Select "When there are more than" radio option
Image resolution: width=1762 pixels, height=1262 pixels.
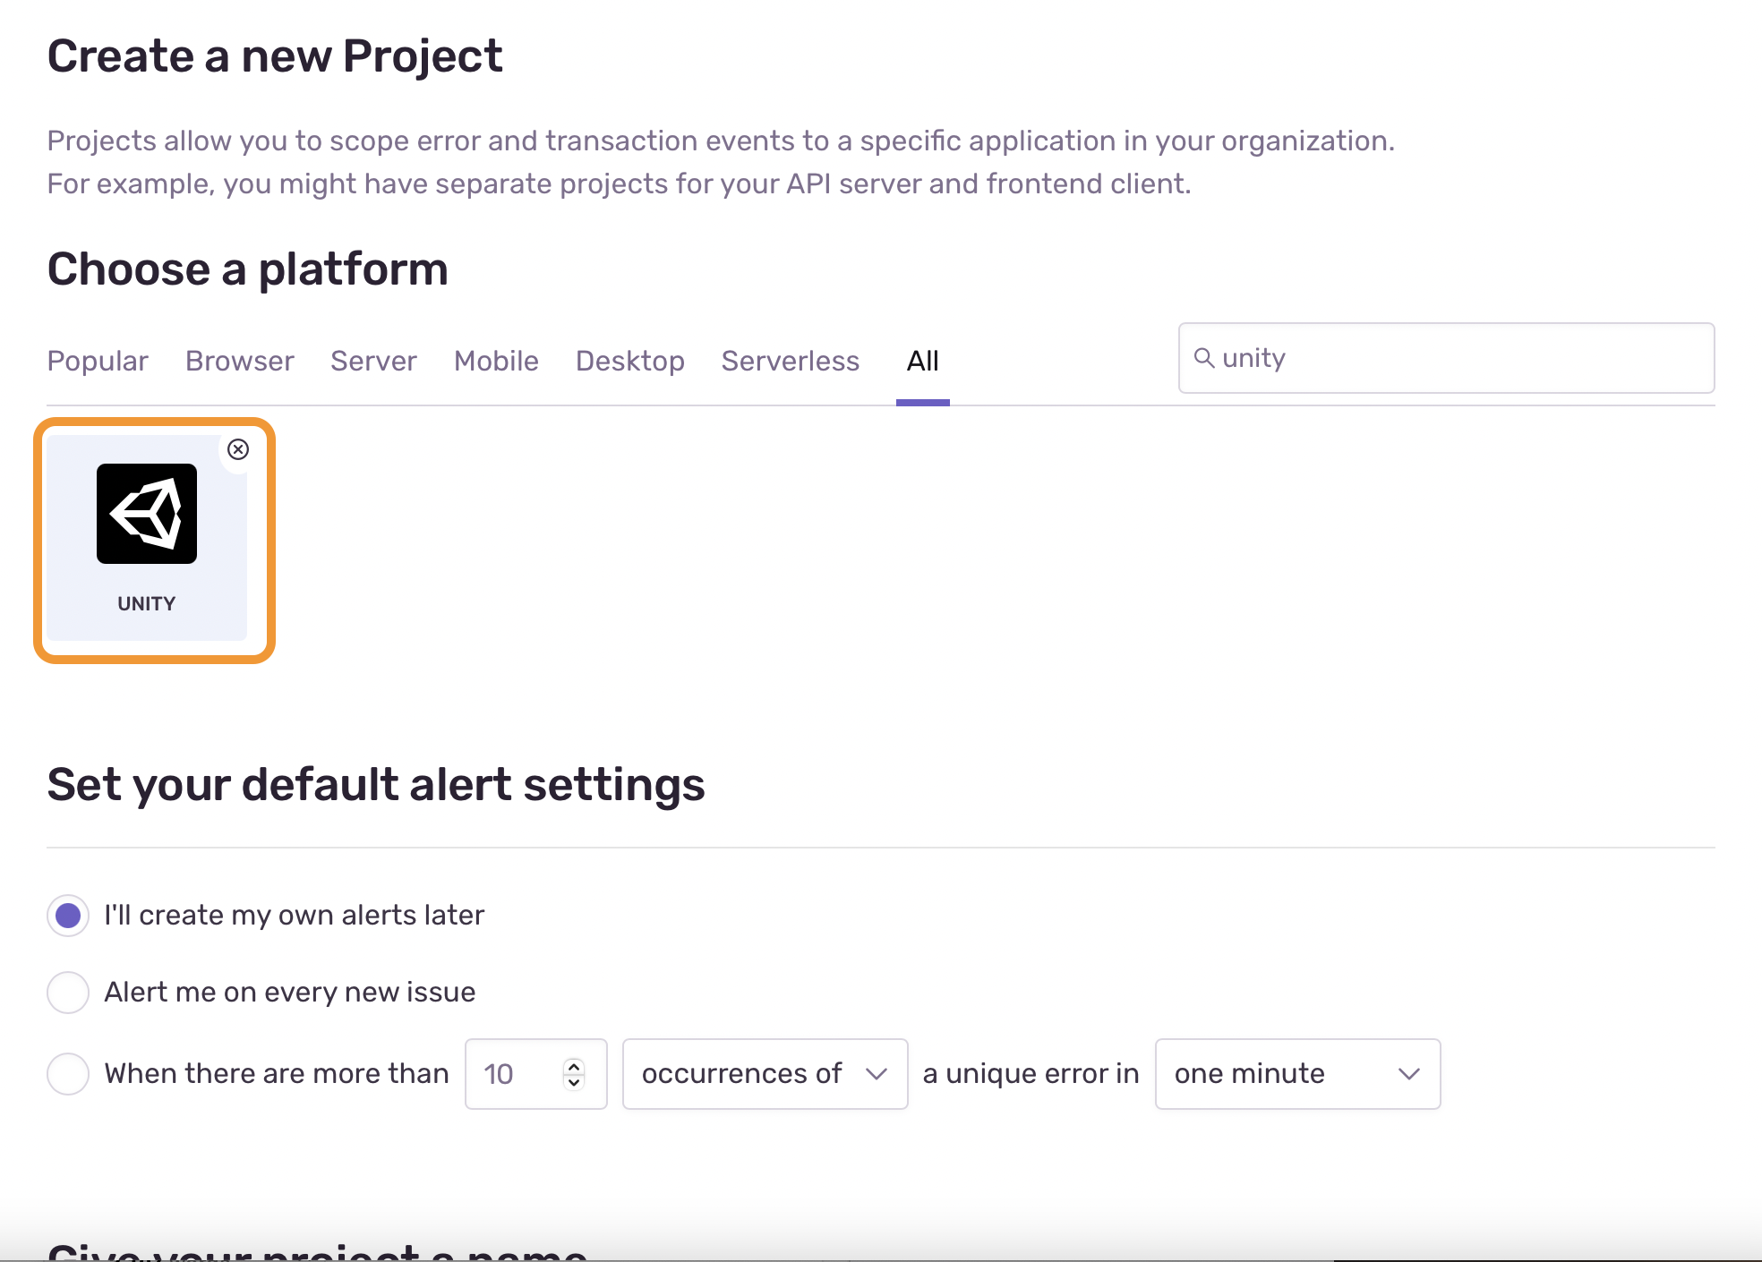pyautogui.click(x=68, y=1074)
